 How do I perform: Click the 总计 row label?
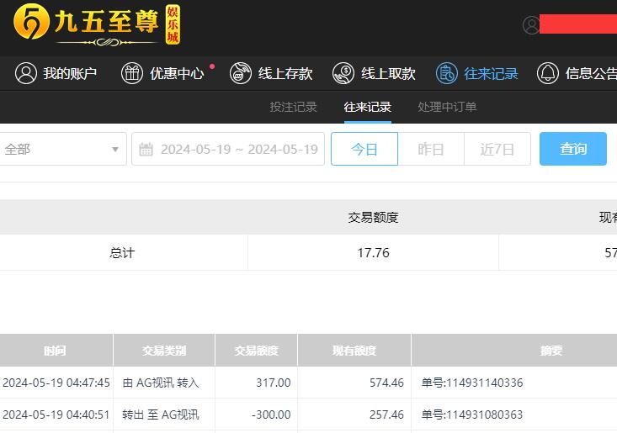coord(122,252)
